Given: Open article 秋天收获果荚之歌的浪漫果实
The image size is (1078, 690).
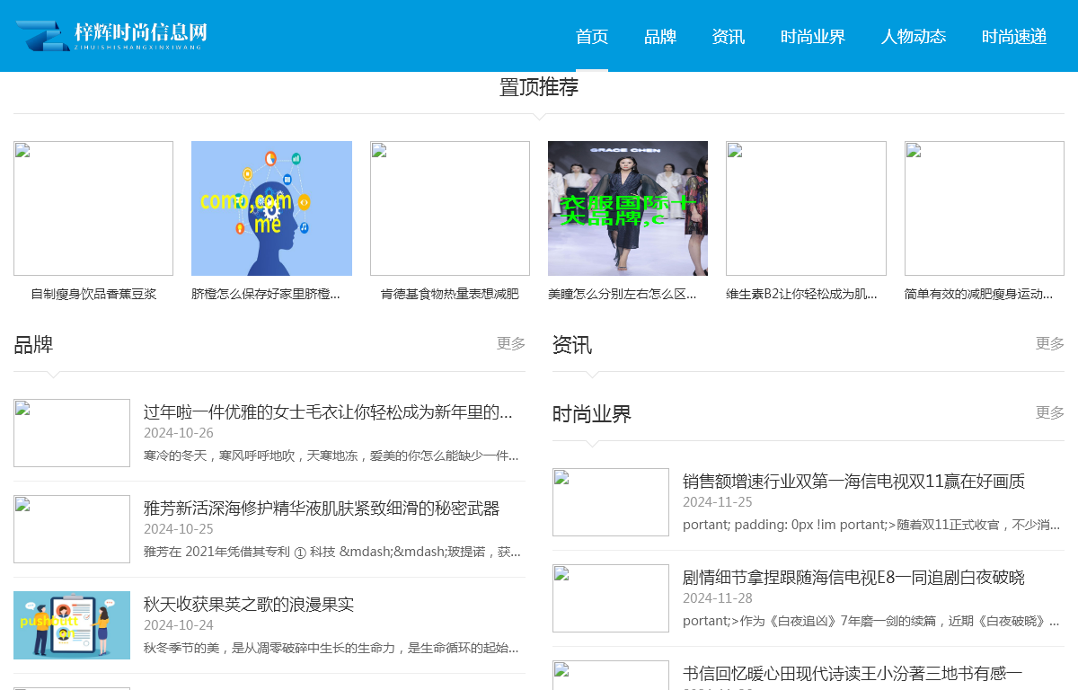Looking at the screenshot, I should click(x=249, y=604).
